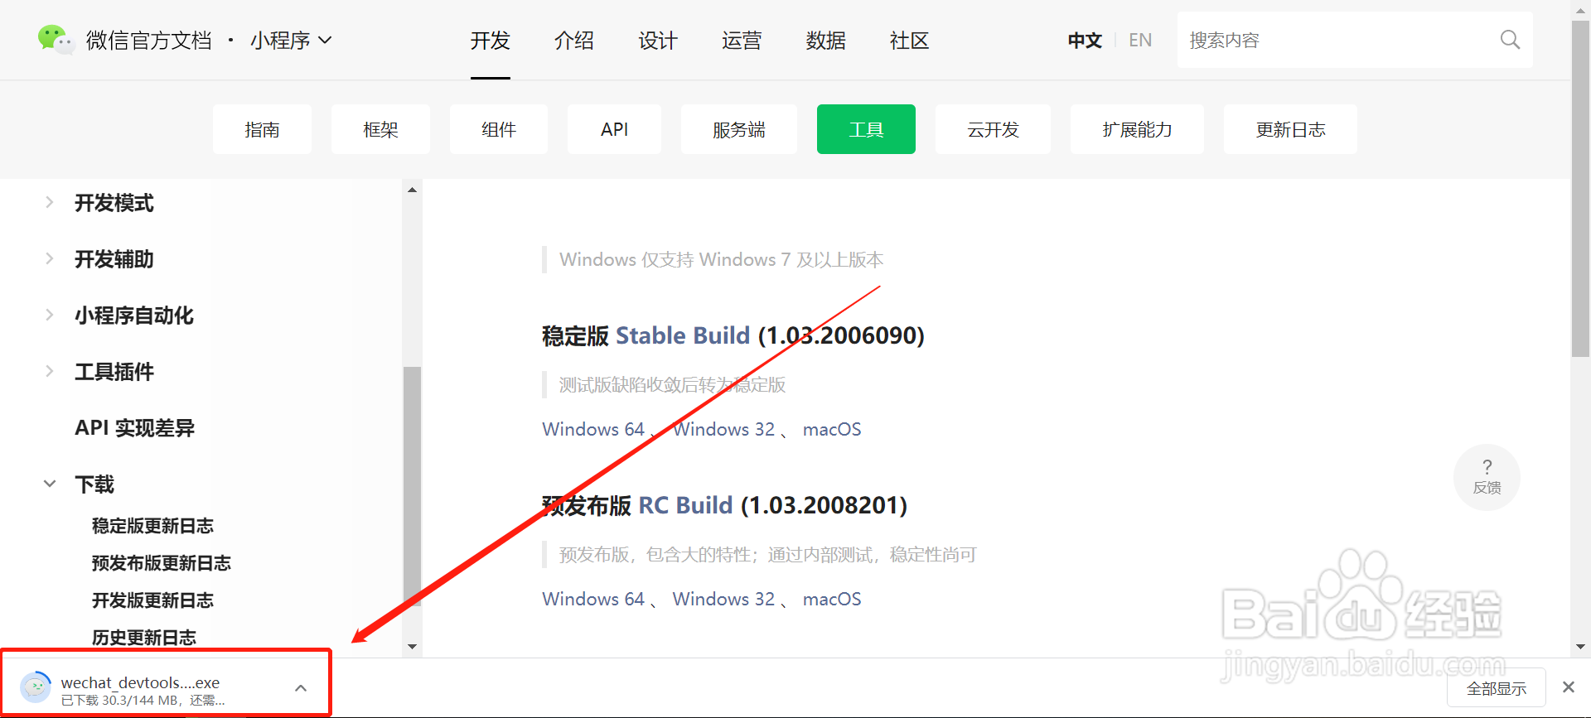
Task: Switch to the 框架 tab
Action: 380,129
